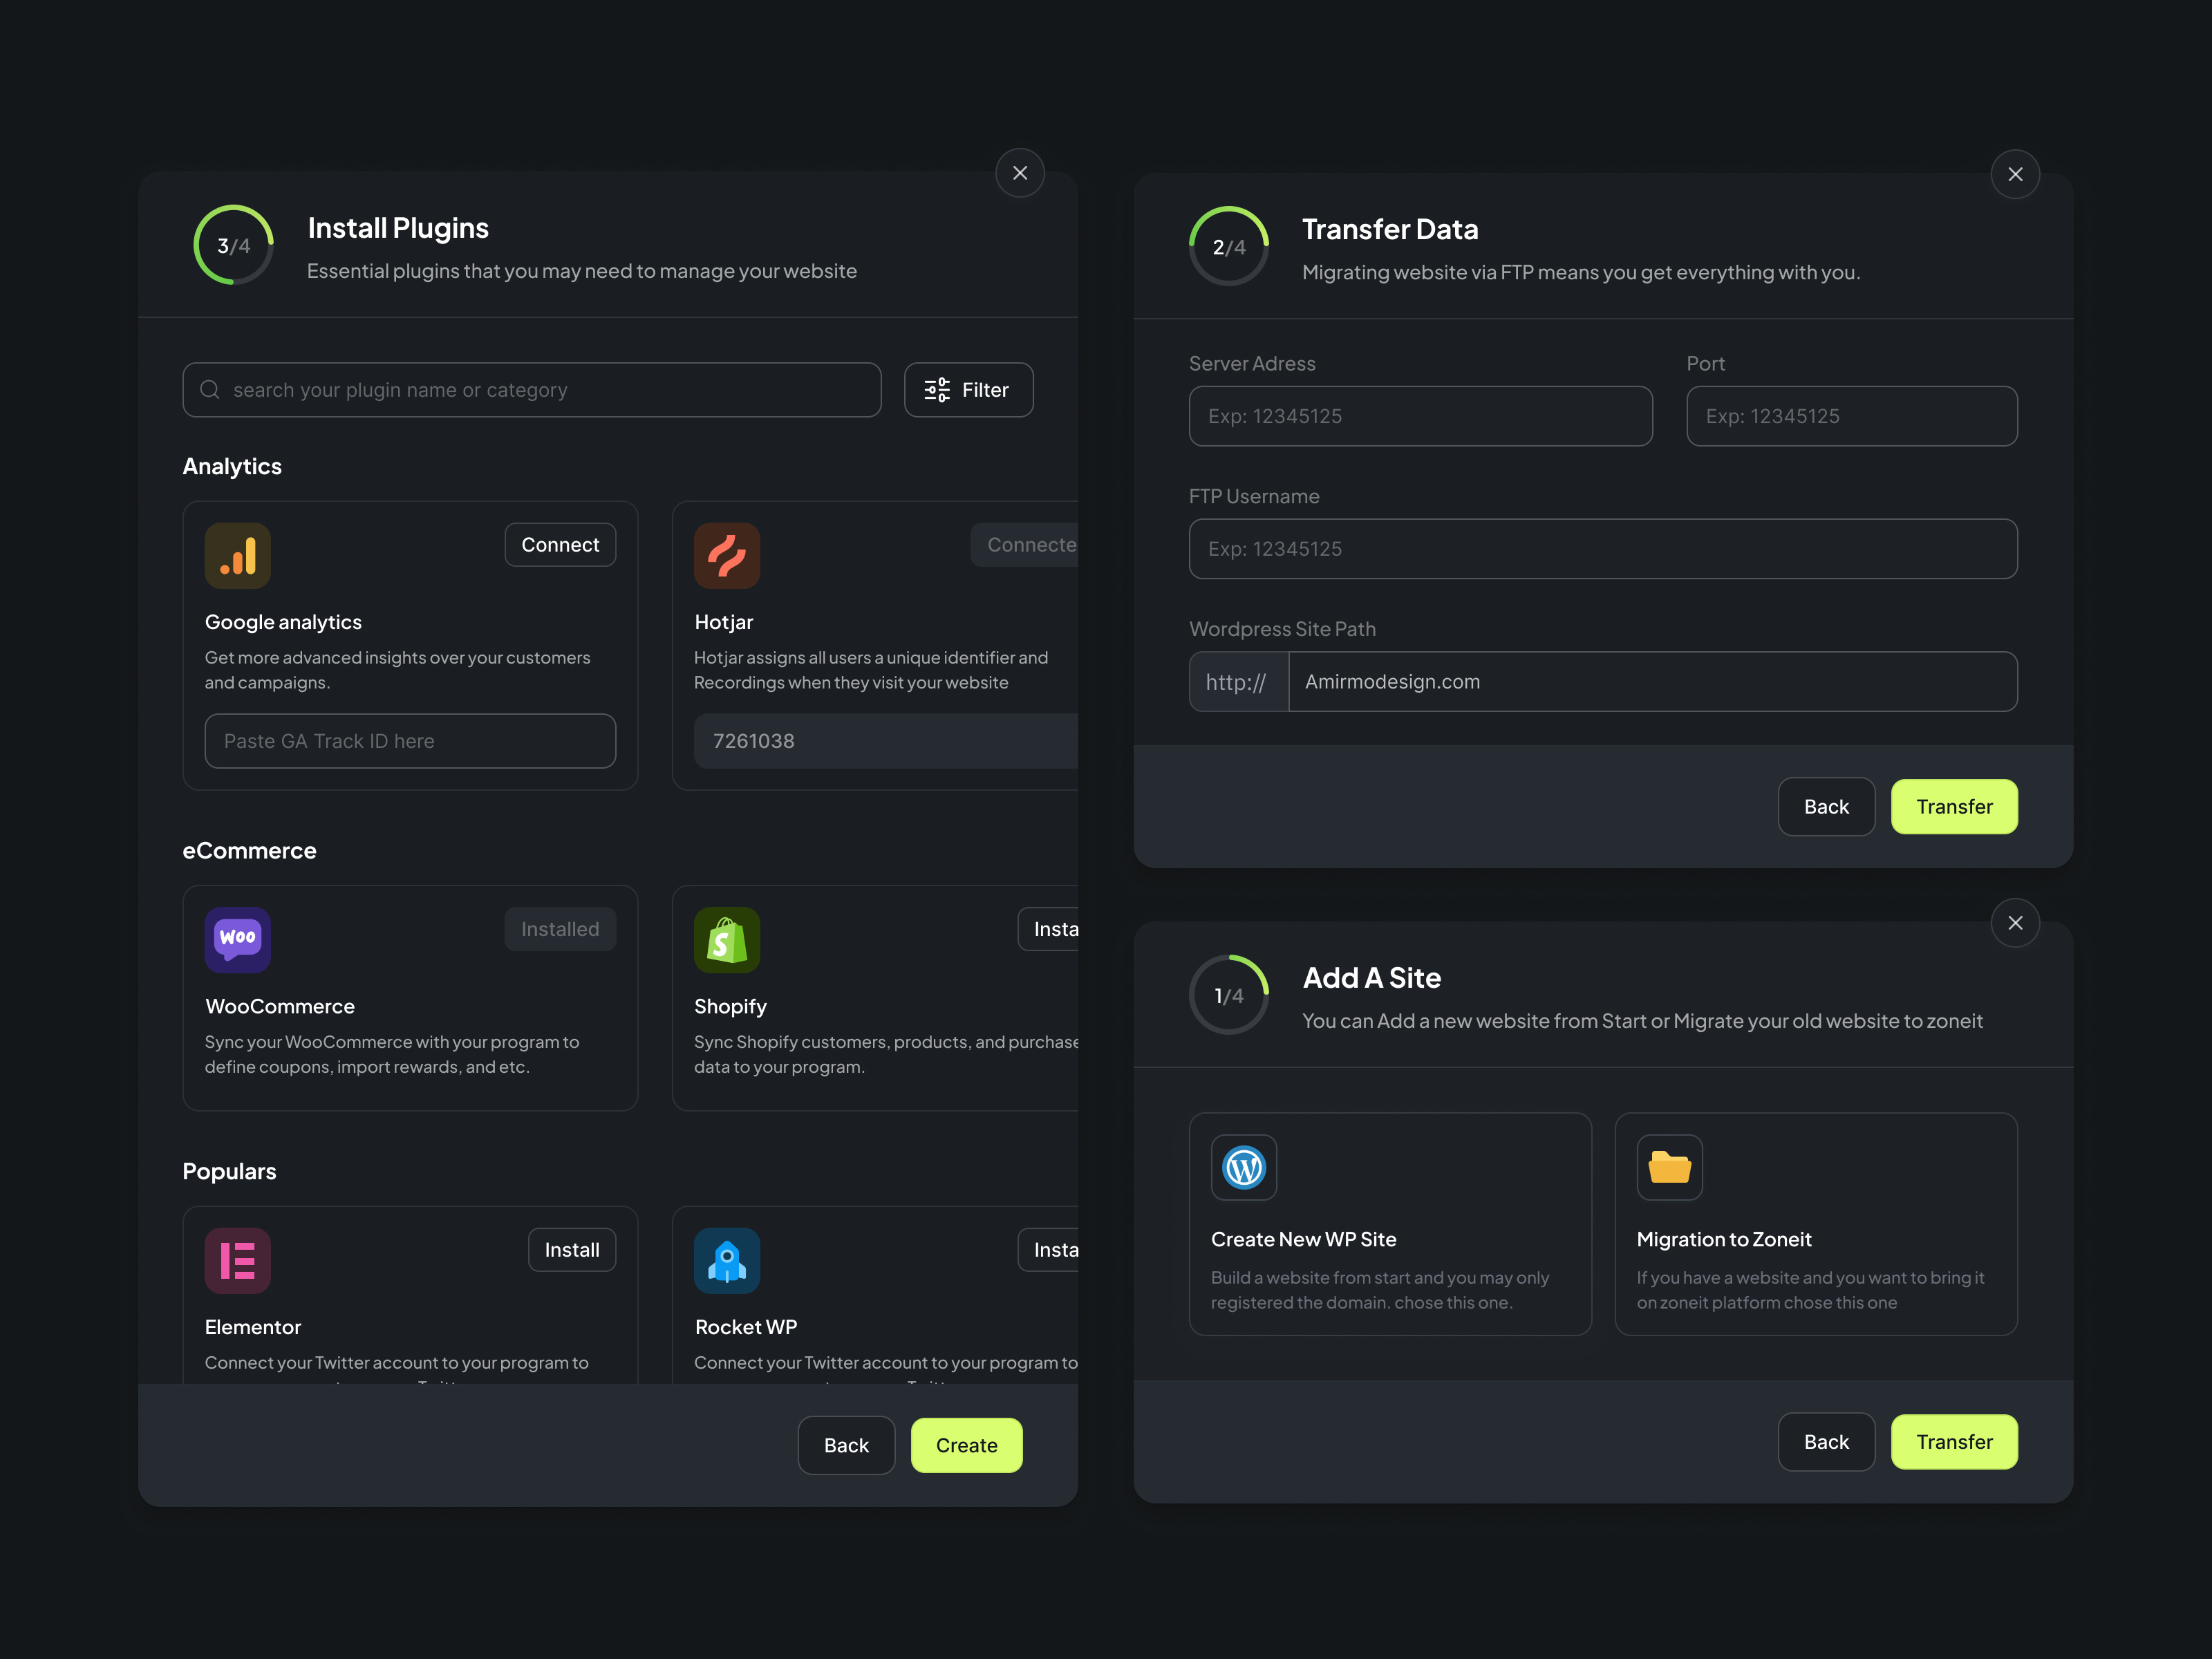2212x1659 pixels.
Task: Click the Elementor plugin icon
Action: click(237, 1260)
